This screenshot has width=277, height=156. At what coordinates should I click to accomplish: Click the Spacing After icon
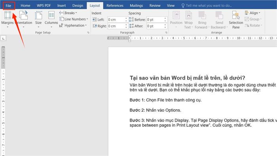tap(131, 26)
